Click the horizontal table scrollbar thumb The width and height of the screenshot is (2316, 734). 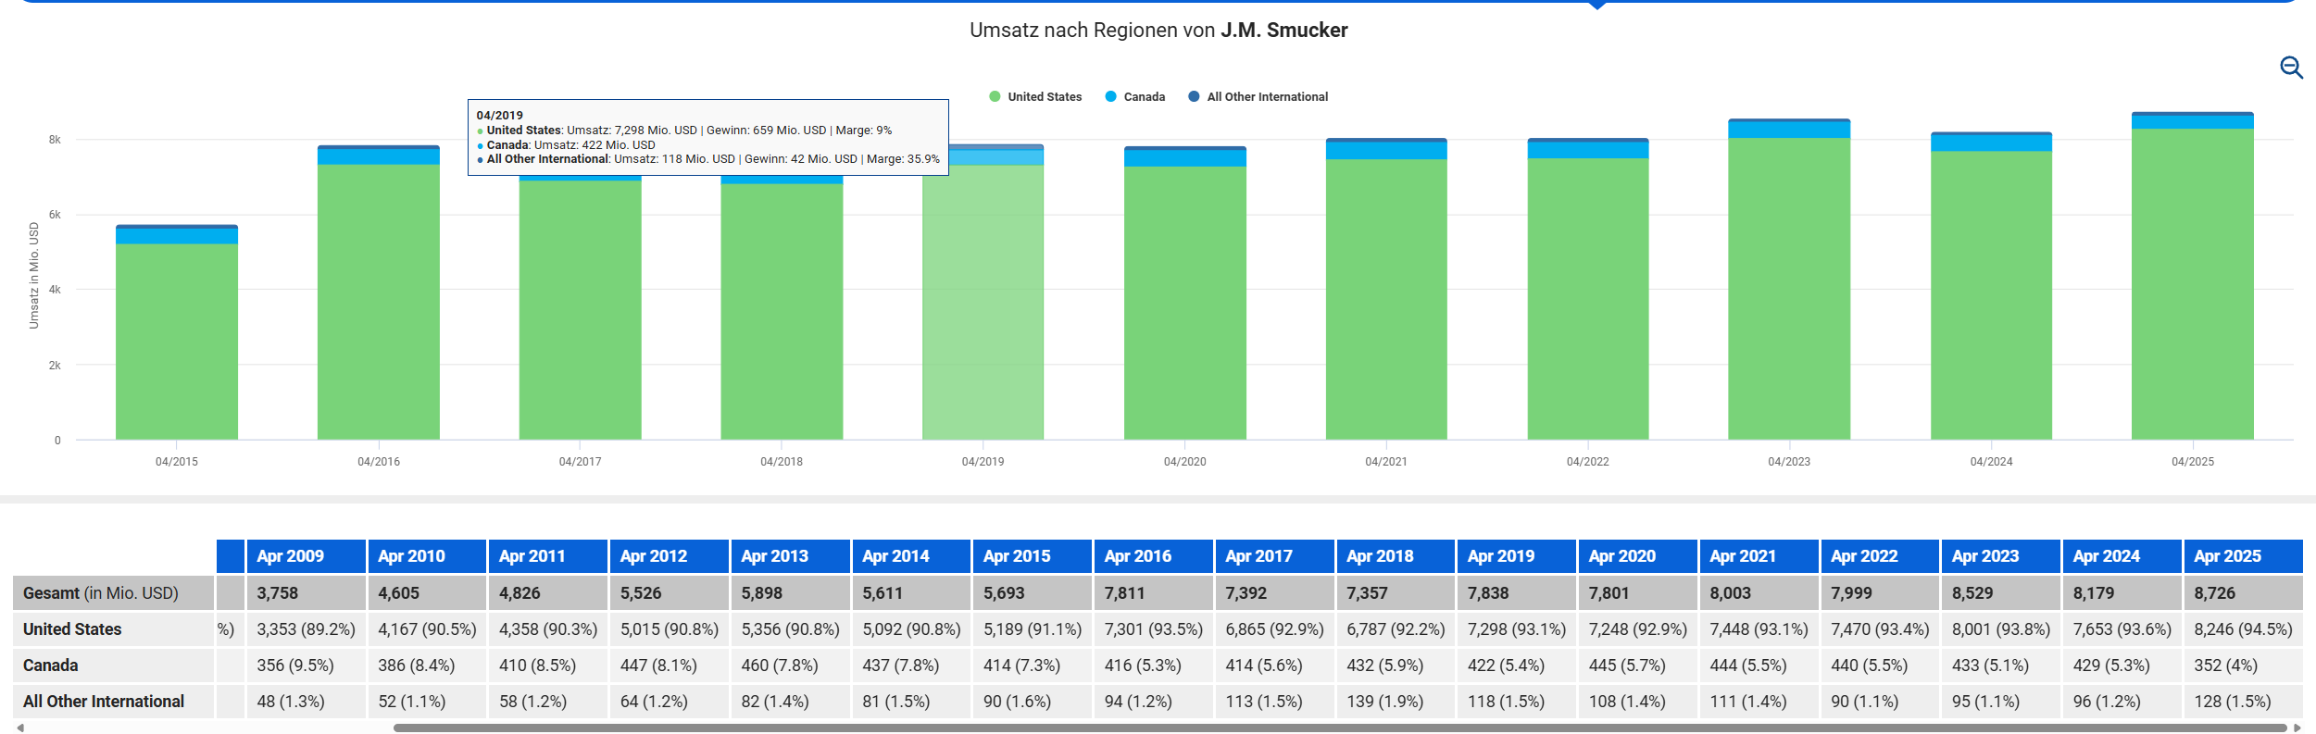pos(1339,728)
